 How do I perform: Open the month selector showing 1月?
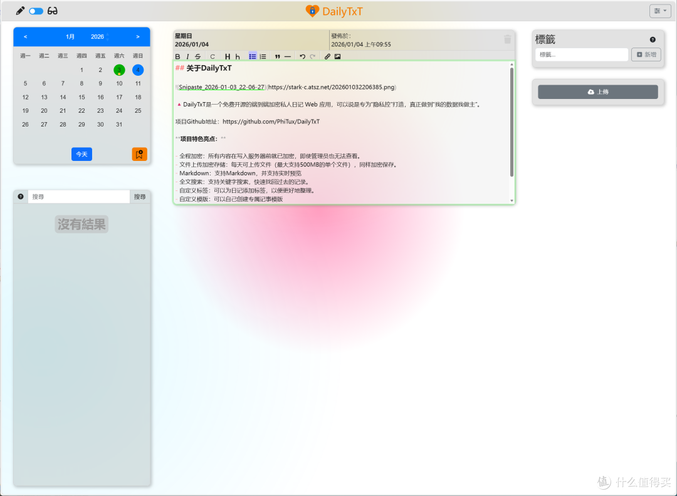click(70, 37)
